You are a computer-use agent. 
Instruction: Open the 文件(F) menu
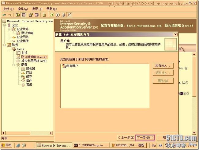[8, 9]
